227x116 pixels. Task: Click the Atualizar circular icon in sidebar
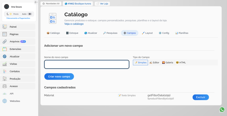pos(5,56)
